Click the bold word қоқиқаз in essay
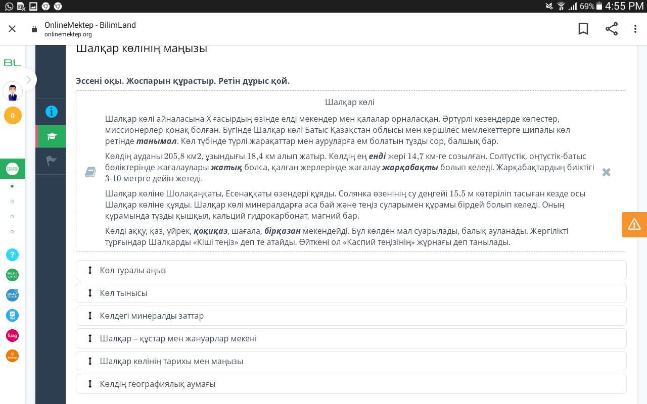Image resolution: width=647 pixels, height=404 pixels. [210, 231]
